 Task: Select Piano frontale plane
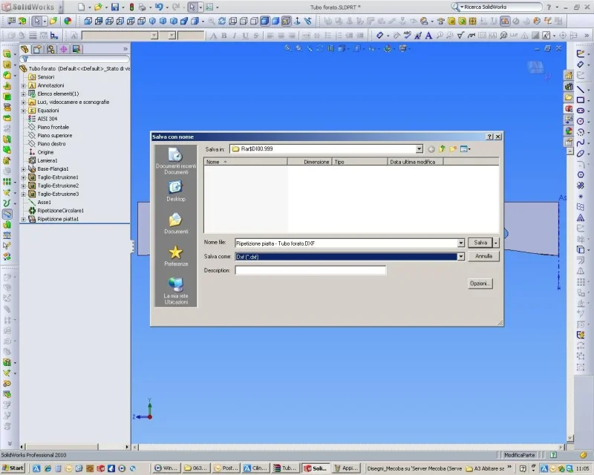[x=53, y=127]
